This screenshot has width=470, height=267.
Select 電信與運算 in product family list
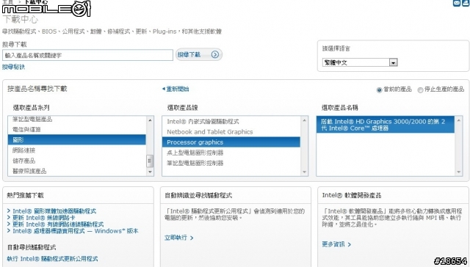click(x=76, y=130)
